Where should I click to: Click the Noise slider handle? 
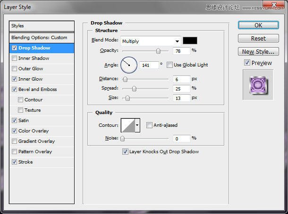pyautogui.click(x=122, y=139)
